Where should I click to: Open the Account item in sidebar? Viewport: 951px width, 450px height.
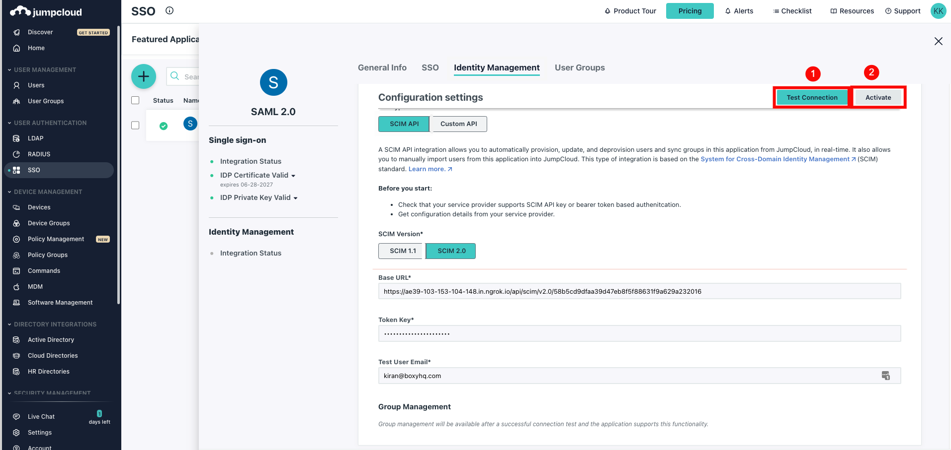(x=40, y=448)
